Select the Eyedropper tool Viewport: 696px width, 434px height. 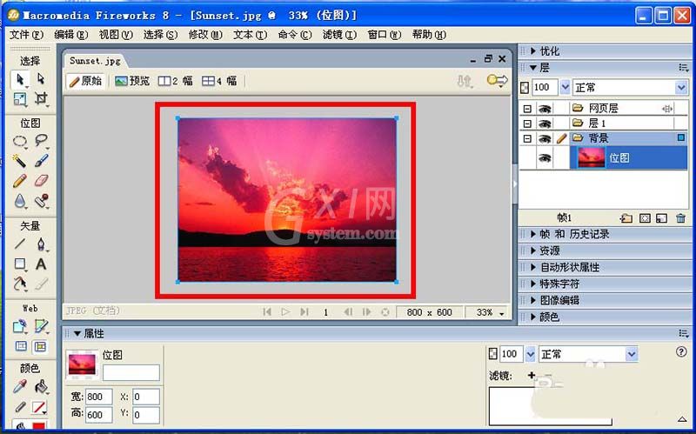[x=20, y=386]
